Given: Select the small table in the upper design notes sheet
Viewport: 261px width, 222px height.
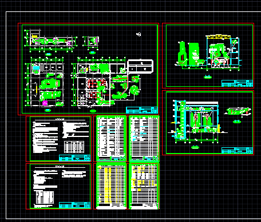Looking at the screenshot, I should point(74,147).
